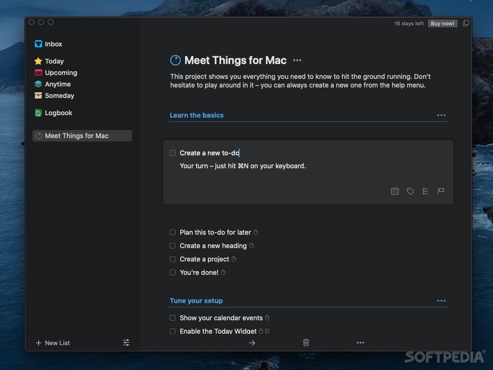The height and width of the screenshot is (370, 493).
Task: Add tags using the tag icon
Action: click(x=410, y=191)
